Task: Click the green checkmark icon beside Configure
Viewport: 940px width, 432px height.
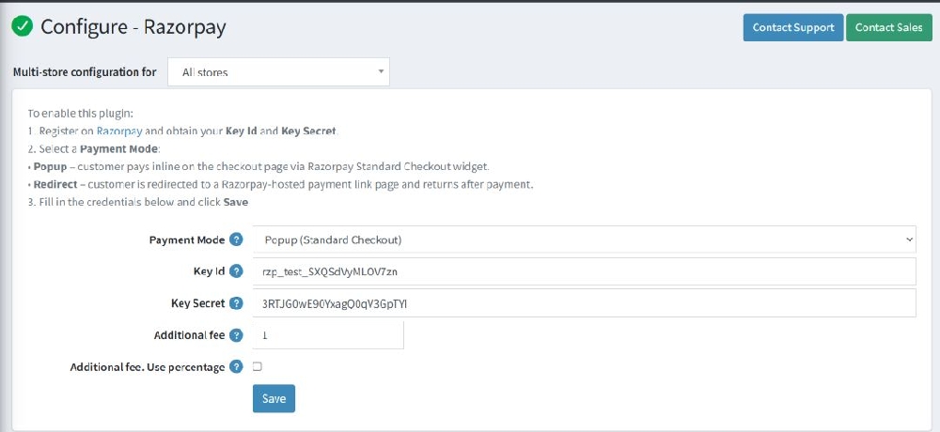Action: tap(23, 27)
